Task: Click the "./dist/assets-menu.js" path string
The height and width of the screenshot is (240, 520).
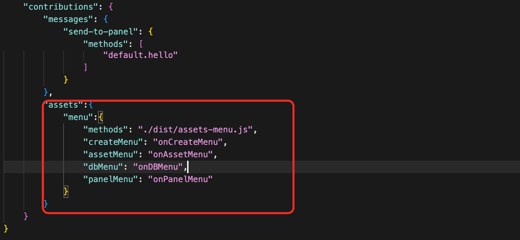Action: click(196, 130)
